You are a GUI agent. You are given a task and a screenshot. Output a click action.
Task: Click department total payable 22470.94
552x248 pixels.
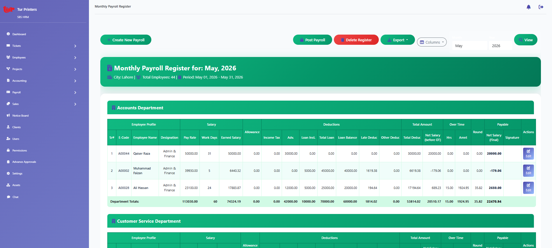click(494, 201)
